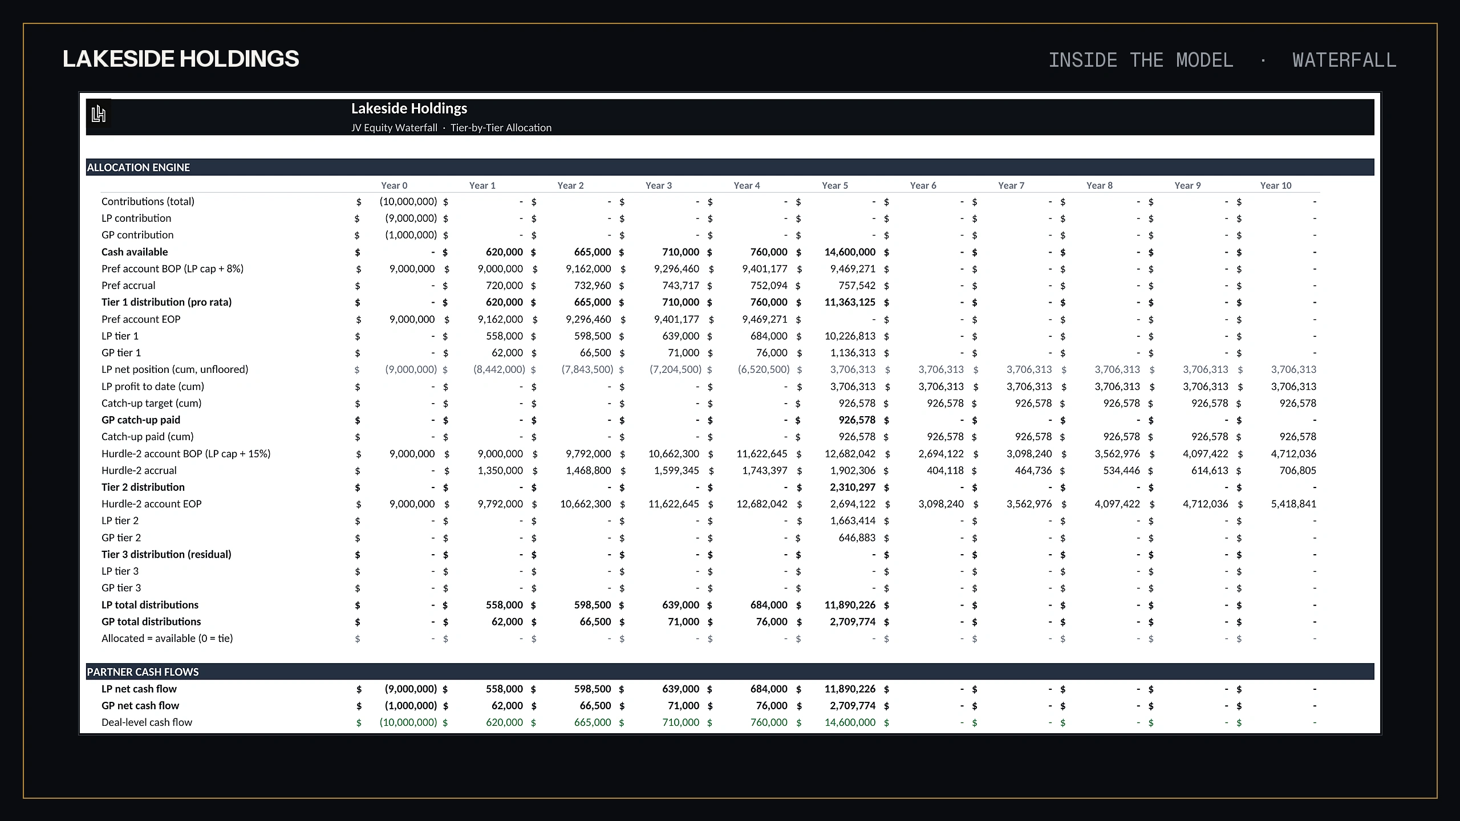Image resolution: width=1460 pixels, height=821 pixels.
Task: Select Pref accrual value 732,960
Action: tap(592, 285)
